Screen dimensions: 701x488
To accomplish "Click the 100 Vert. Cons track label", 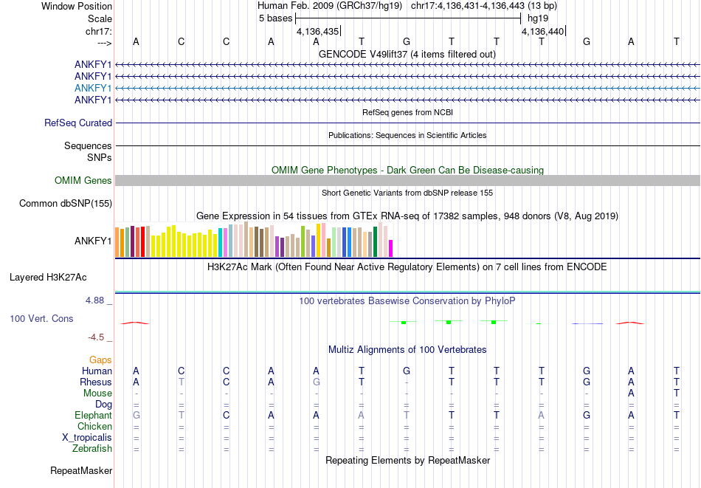I will [x=41, y=318].
